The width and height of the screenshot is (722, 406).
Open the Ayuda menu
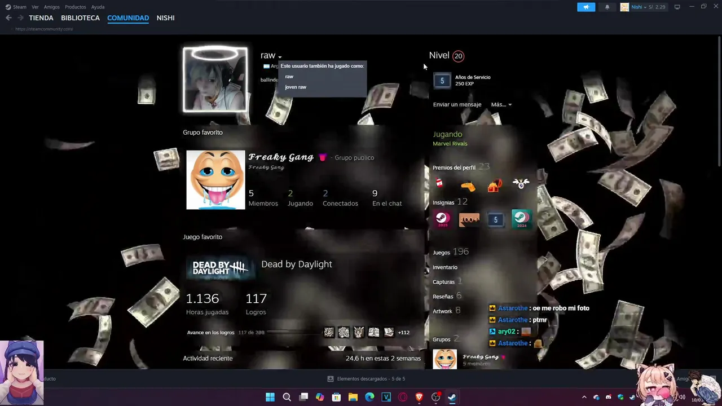coord(98,7)
